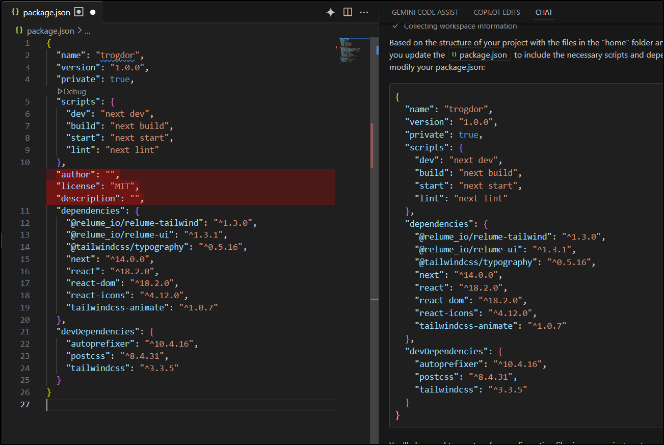Click "tailwindcss-animate" on editor line 19
This screenshot has width=664, height=445.
(x=118, y=307)
